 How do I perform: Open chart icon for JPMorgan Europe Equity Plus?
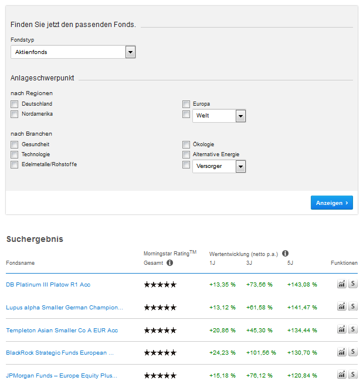point(342,375)
